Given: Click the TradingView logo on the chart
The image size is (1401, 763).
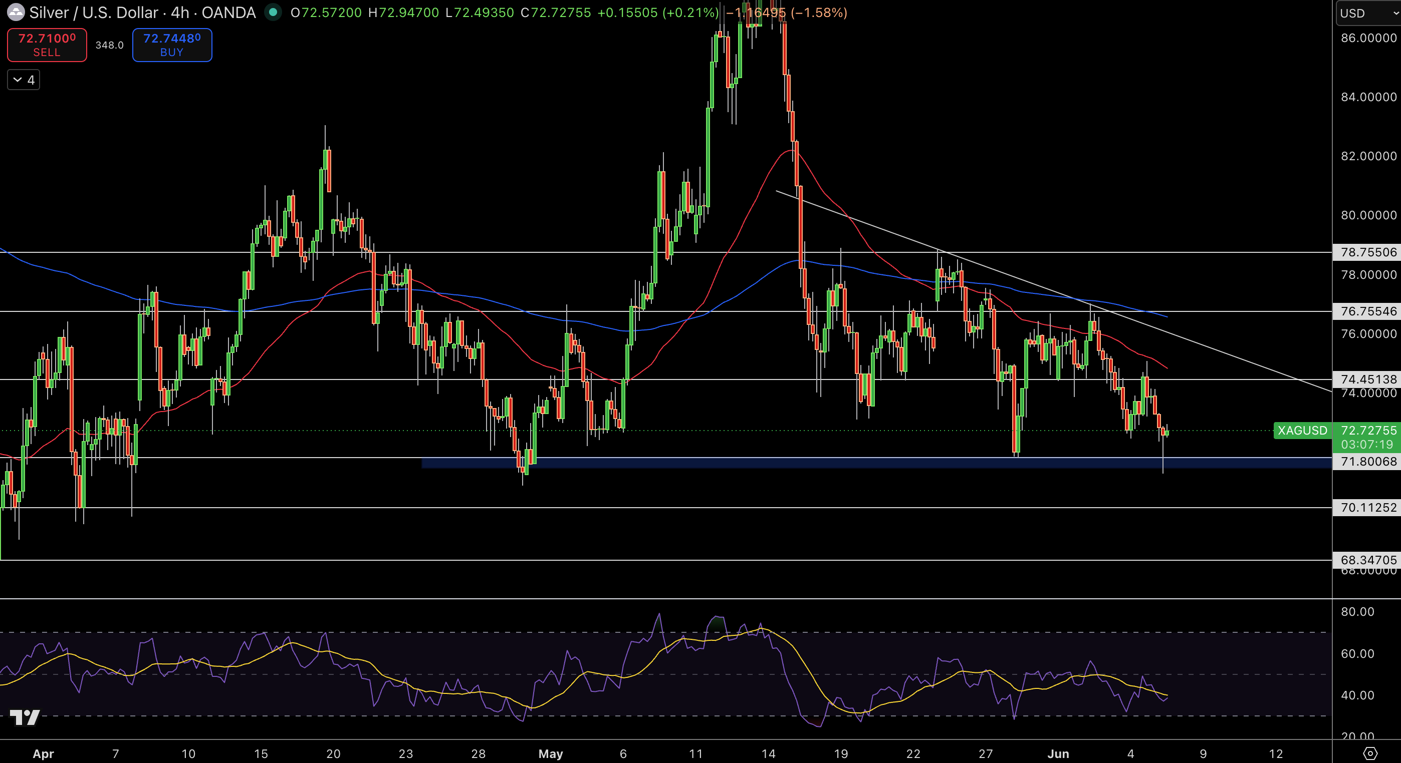Looking at the screenshot, I should 25,718.
